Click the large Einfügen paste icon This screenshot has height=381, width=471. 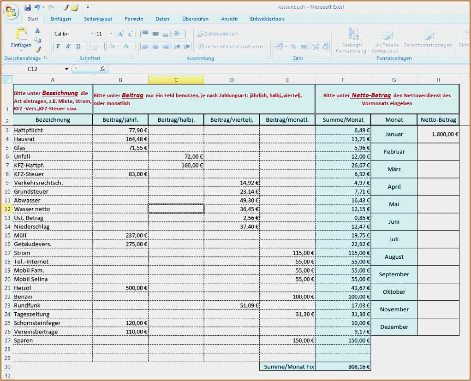click(x=21, y=34)
